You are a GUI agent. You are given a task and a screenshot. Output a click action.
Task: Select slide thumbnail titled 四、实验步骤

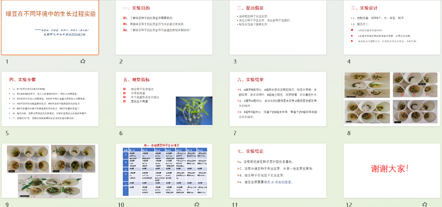50,99
